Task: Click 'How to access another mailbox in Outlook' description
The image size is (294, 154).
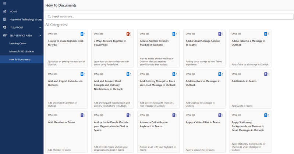Action: coord(156,62)
